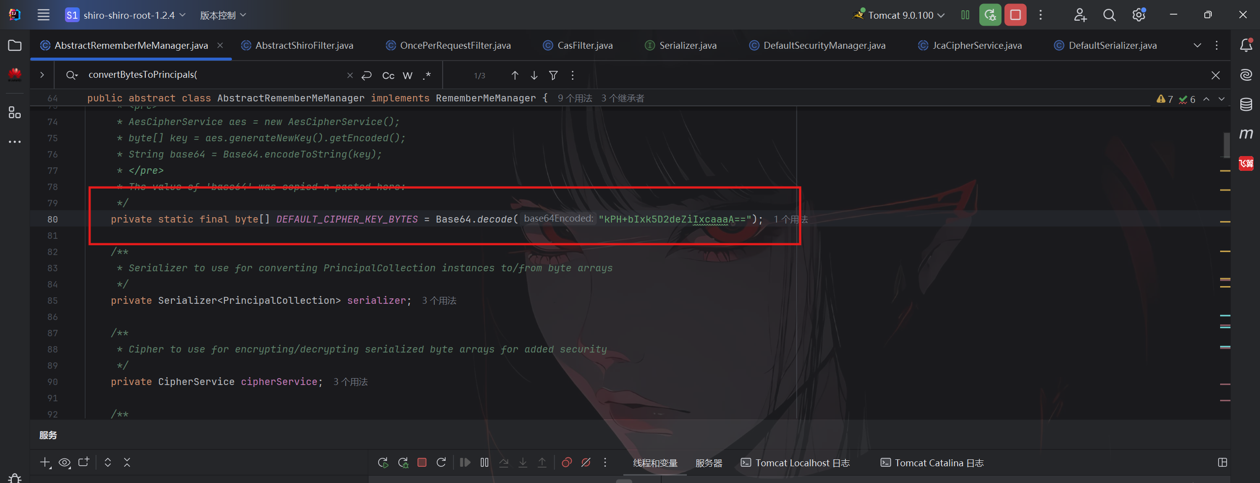Go to previous search occurrence arrow
1260x483 pixels.
tap(515, 75)
